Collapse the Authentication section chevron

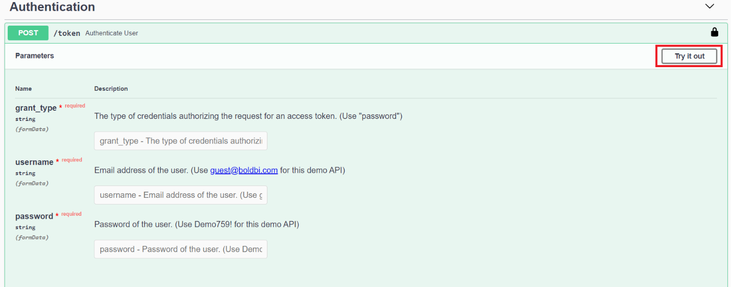point(709,7)
